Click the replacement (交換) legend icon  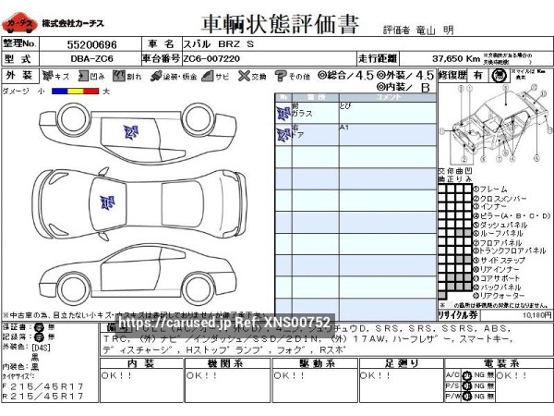pyautogui.click(x=245, y=77)
